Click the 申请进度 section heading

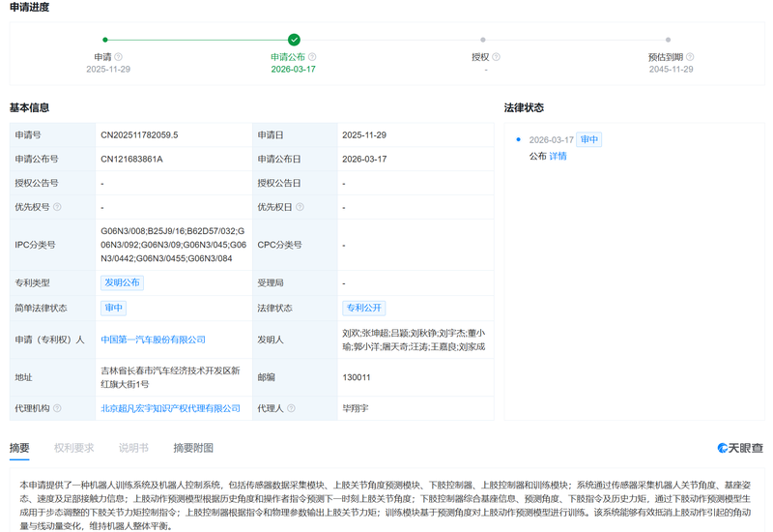tap(30, 8)
